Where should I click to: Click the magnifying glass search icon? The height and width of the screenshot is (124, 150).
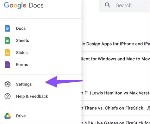click(x=108, y=5)
